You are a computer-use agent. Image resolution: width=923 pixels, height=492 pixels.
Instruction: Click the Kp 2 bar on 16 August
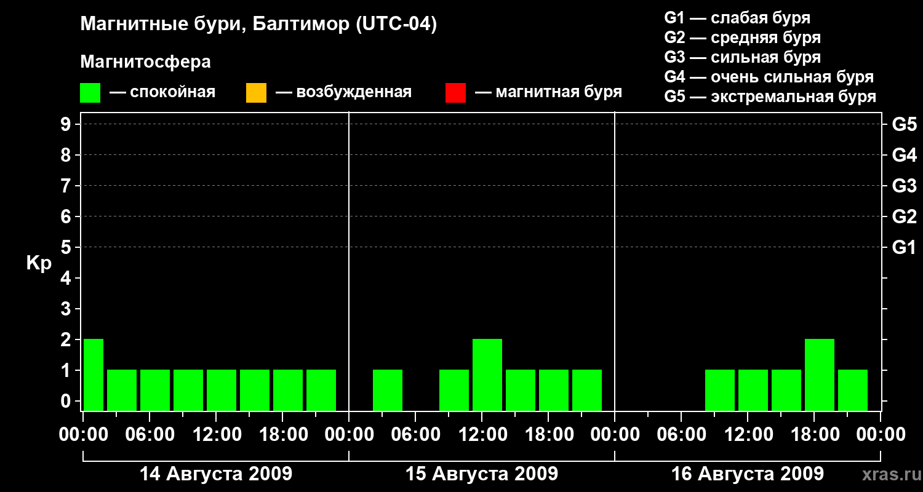(x=820, y=375)
